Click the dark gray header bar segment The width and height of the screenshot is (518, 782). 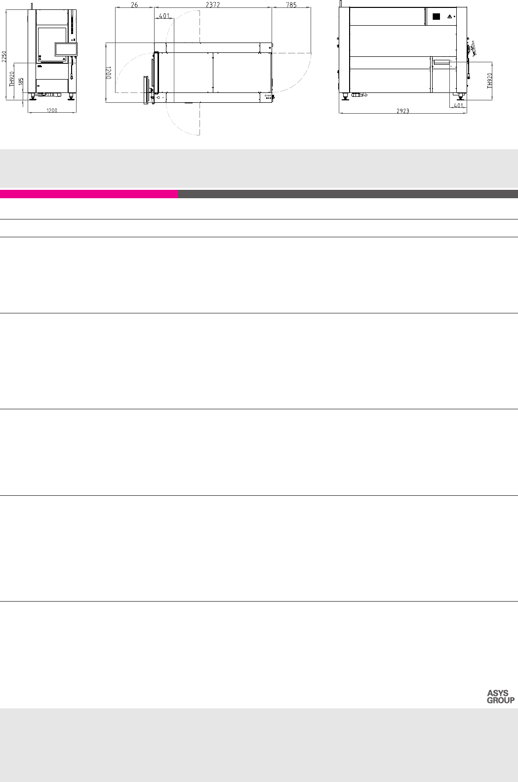pyautogui.click(x=348, y=194)
